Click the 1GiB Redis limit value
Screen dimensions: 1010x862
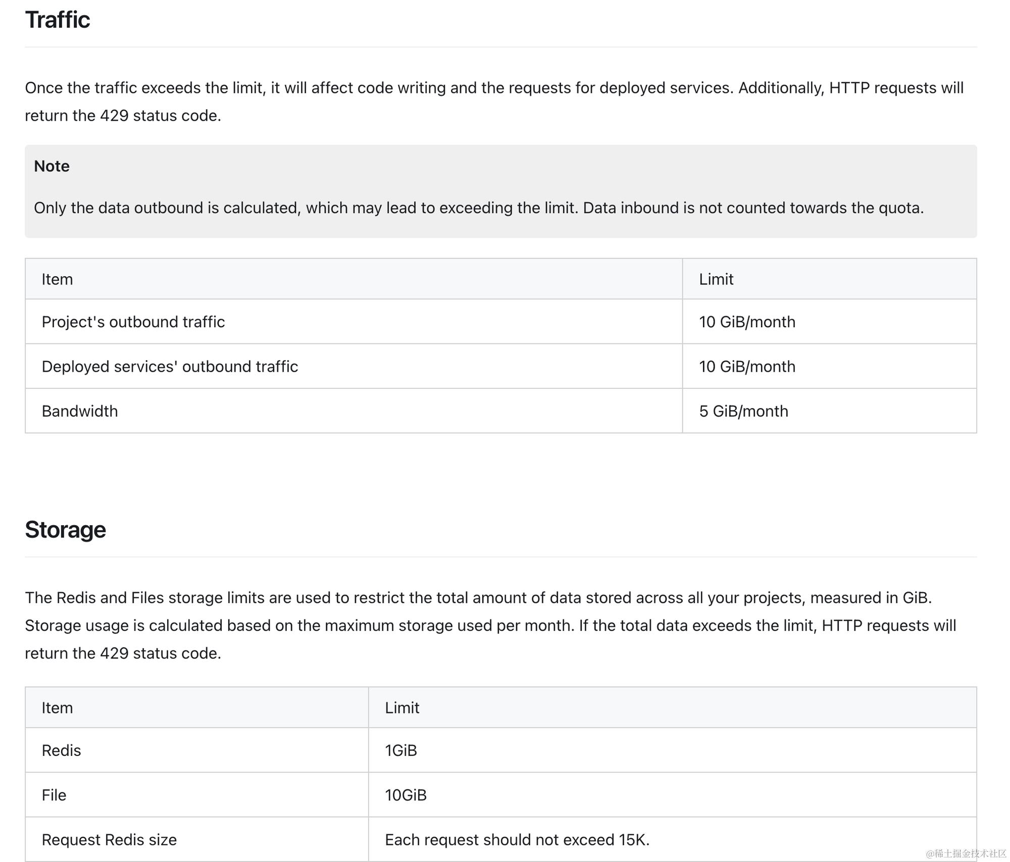(401, 750)
